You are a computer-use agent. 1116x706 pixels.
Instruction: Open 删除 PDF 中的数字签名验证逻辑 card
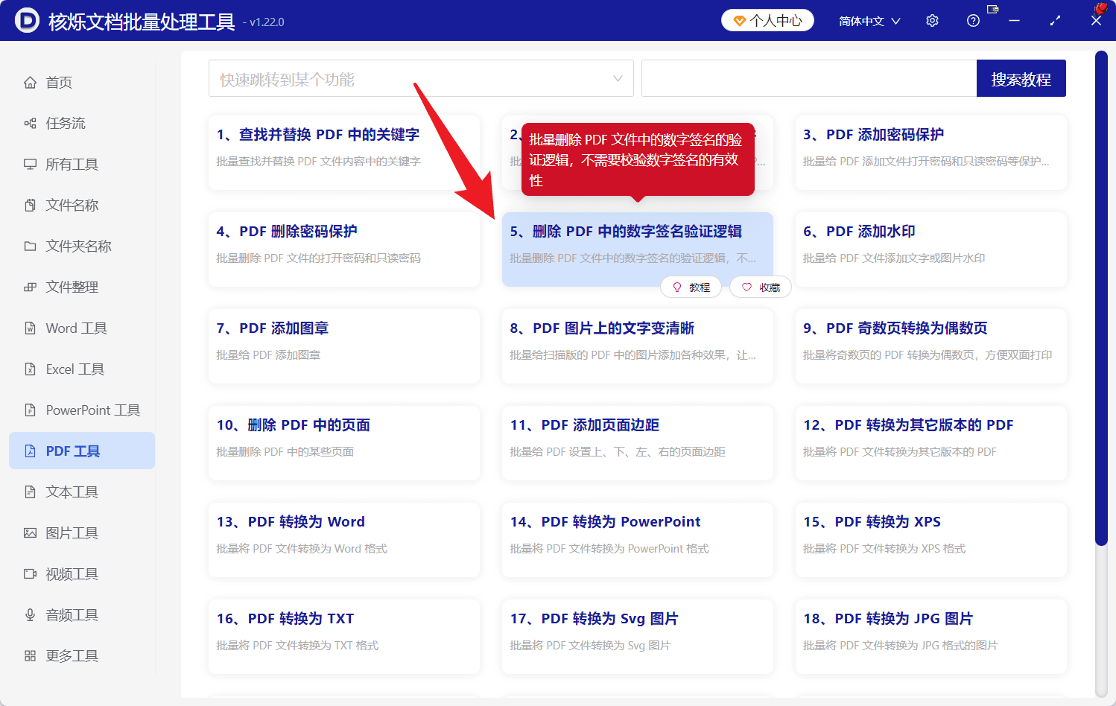point(638,249)
